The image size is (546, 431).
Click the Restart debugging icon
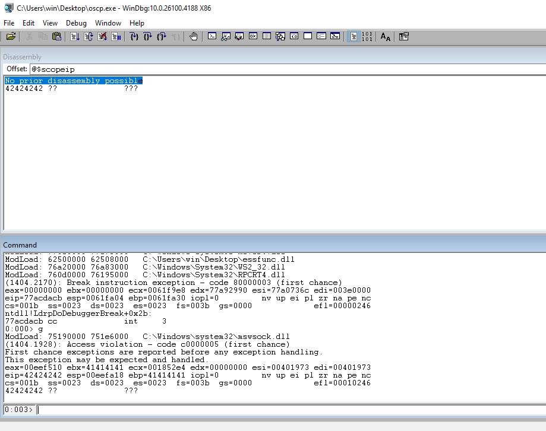[x=88, y=37]
